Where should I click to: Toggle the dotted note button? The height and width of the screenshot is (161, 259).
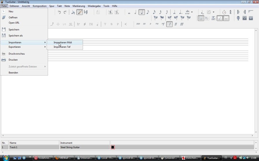point(174,12)
